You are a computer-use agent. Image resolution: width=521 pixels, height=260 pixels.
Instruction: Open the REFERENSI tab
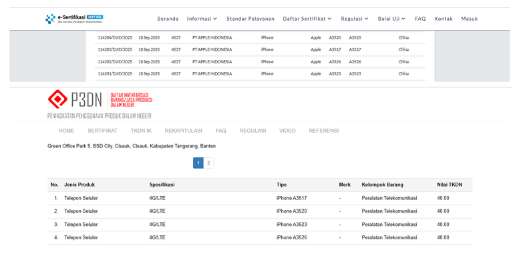click(324, 131)
